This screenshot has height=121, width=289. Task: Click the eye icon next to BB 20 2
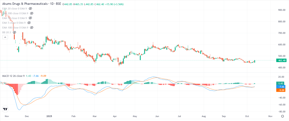[14, 32]
